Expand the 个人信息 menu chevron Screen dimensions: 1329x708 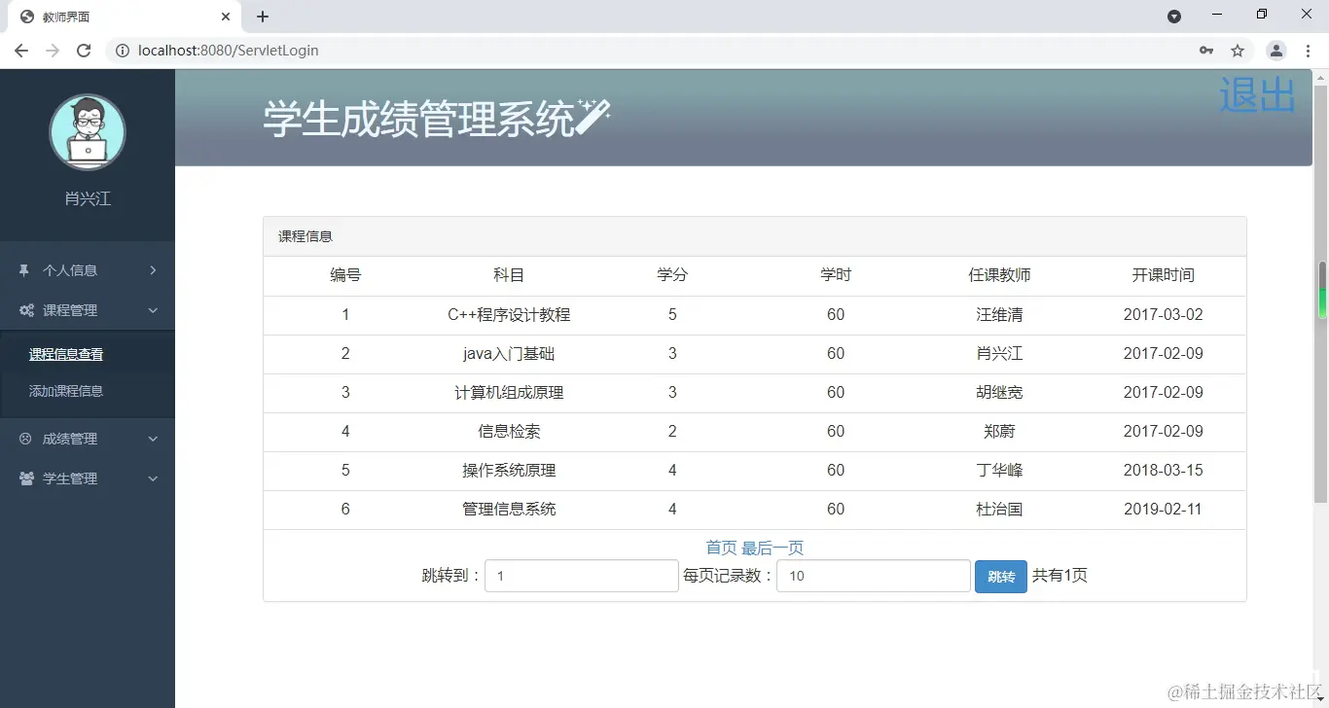coord(154,270)
